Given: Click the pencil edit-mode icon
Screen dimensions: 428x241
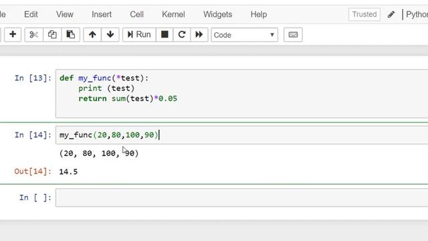Looking at the screenshot, I should (x=391, y=14).
